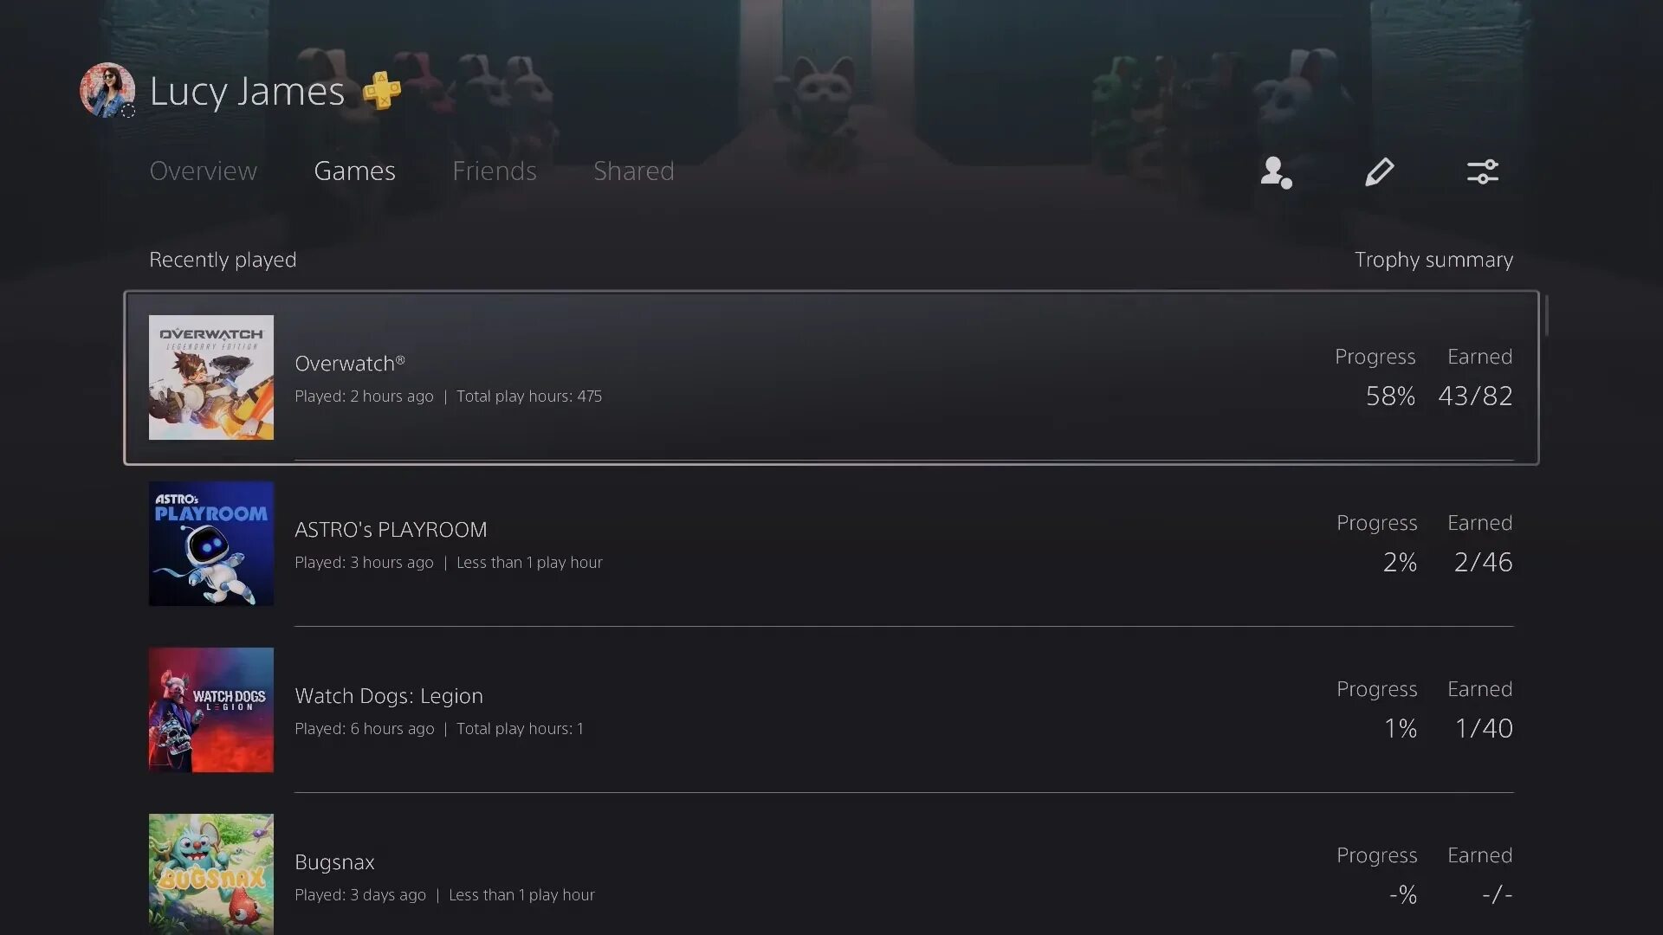The height and width of the screenshot is (935, 1663).
Task: Expand the Watch Dogs Legion game entry
Action: 831,709
